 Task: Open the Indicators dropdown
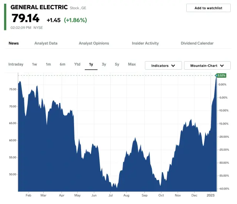163,66
